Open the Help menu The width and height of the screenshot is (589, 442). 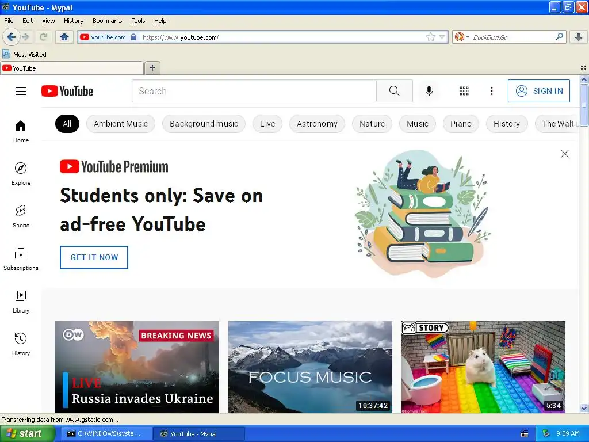point(160,21)
